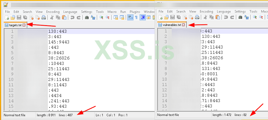268x120 pixels.
Task: Click Zoom Out icon in vulnerables.txt window
Action: pyautogui.click(x=261, y=17)
